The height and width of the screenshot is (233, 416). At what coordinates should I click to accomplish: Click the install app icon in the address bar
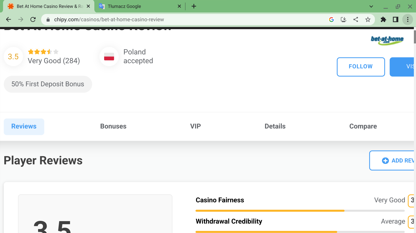pos(344,19)
